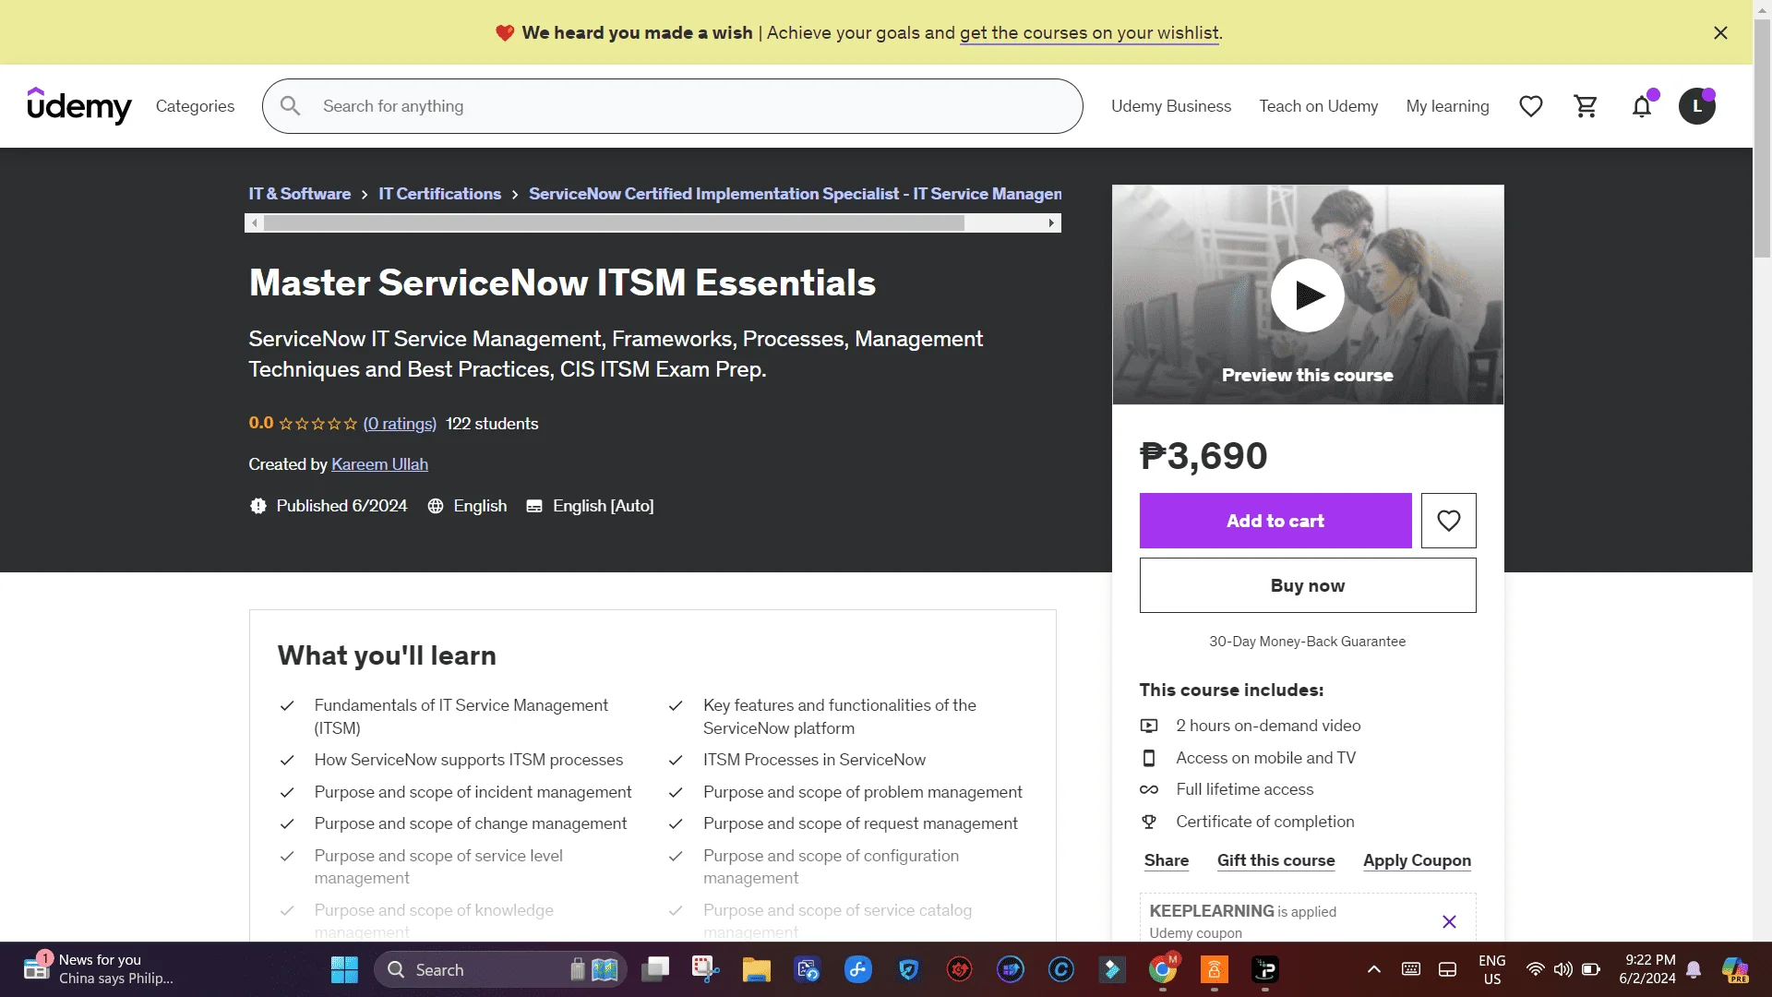Click Add to cart button

tap(1275, 521)
